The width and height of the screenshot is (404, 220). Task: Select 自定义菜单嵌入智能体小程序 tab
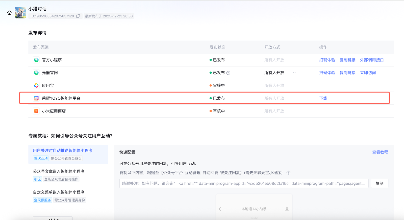click(x=59, y=192)
